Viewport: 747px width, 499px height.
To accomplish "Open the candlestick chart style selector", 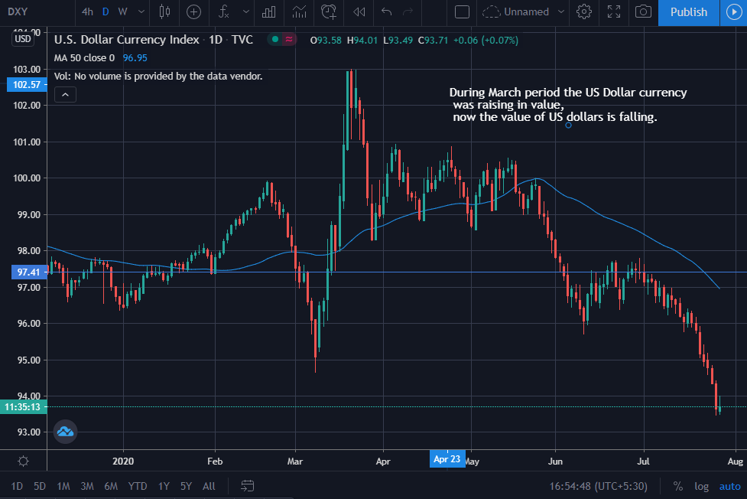I will [164, 12].
